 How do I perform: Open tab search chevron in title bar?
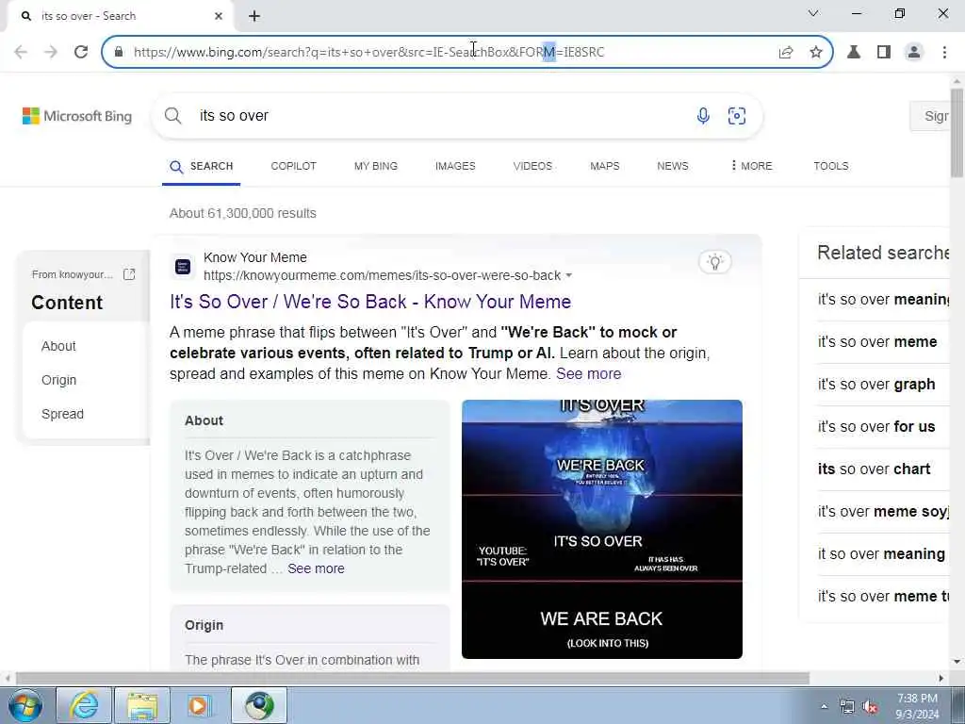point(813,13)
